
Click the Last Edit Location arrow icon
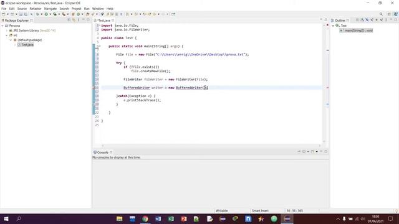click(x=145, y=14)
